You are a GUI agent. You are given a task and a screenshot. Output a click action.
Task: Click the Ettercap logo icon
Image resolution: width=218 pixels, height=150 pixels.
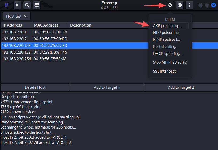(x=6, y=5)
